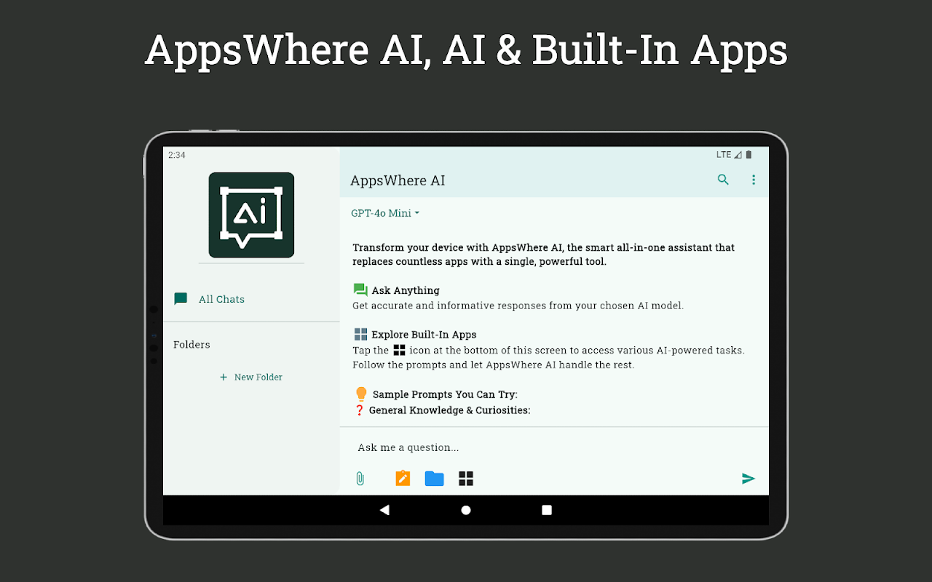This screenshot has height=582, width=932.
Task: Click the plus icon beside New Folder
Action: pos(224,377)
